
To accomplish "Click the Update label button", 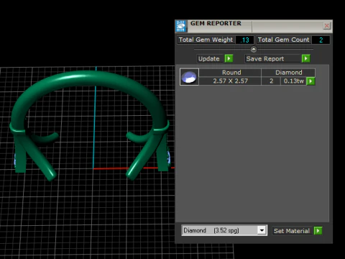I will tap(209, 59).
